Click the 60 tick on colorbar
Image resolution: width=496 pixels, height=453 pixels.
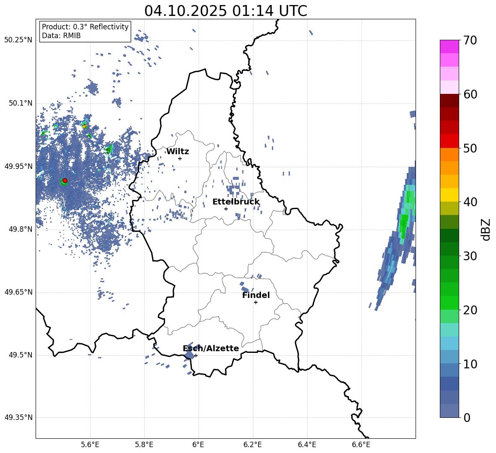click(x=470, y=94)
